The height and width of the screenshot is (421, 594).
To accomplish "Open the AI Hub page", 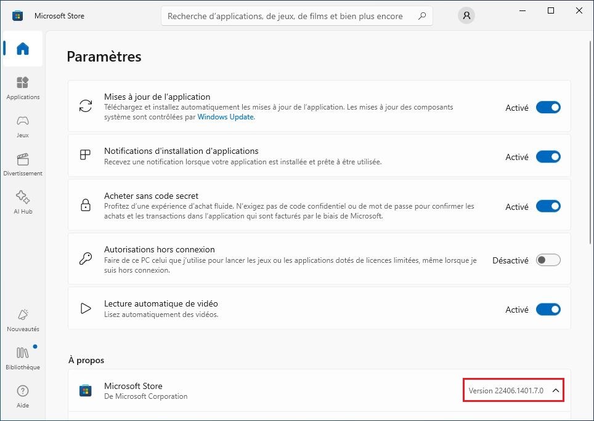I will pyautogui.click(x=23, y=202).
